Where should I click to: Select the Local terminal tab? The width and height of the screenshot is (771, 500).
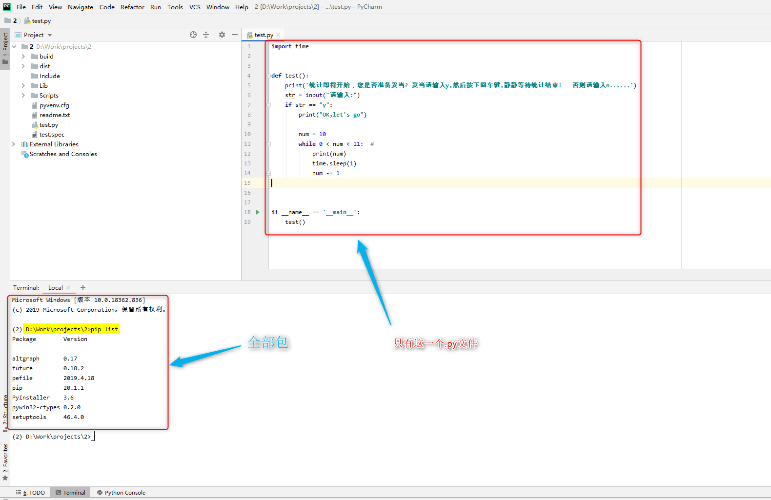pyautogui.click(x=56, y=287)
